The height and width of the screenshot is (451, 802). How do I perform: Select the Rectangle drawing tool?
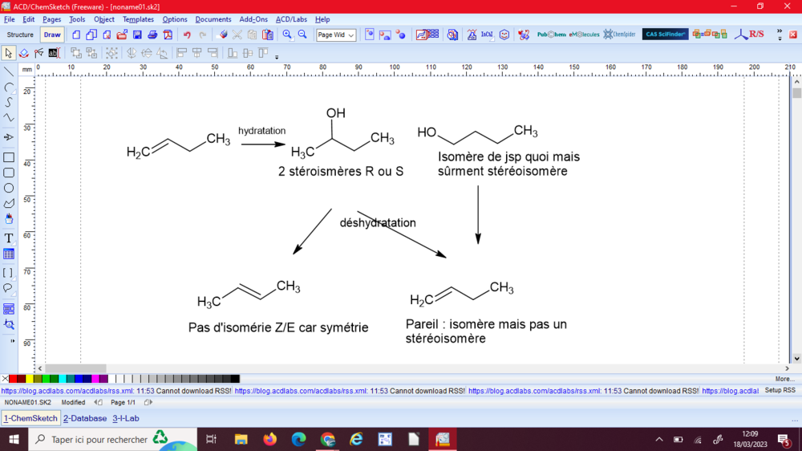[x=9, y=158]
